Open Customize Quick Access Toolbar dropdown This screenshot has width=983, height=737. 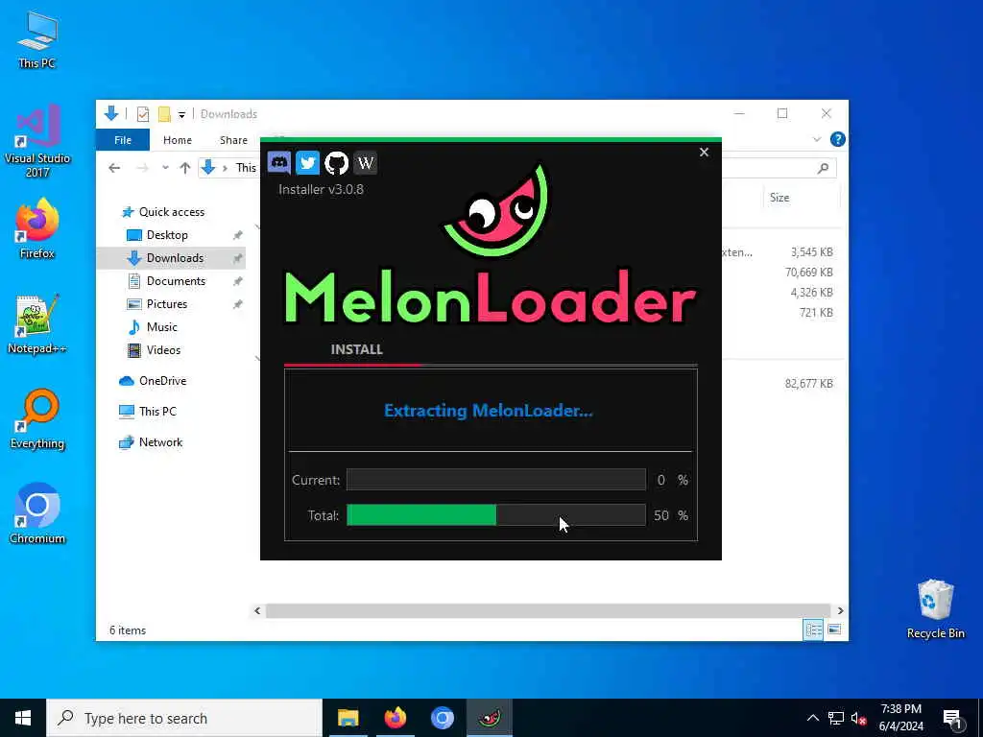pyautogui.click(x=181, y=115)
